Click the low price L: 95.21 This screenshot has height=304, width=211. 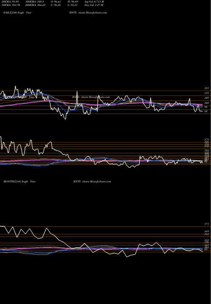tap(73, 5)
